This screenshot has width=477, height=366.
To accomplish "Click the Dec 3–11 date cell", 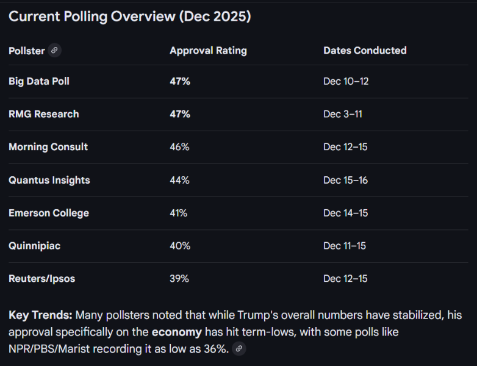I will point(343,114).
